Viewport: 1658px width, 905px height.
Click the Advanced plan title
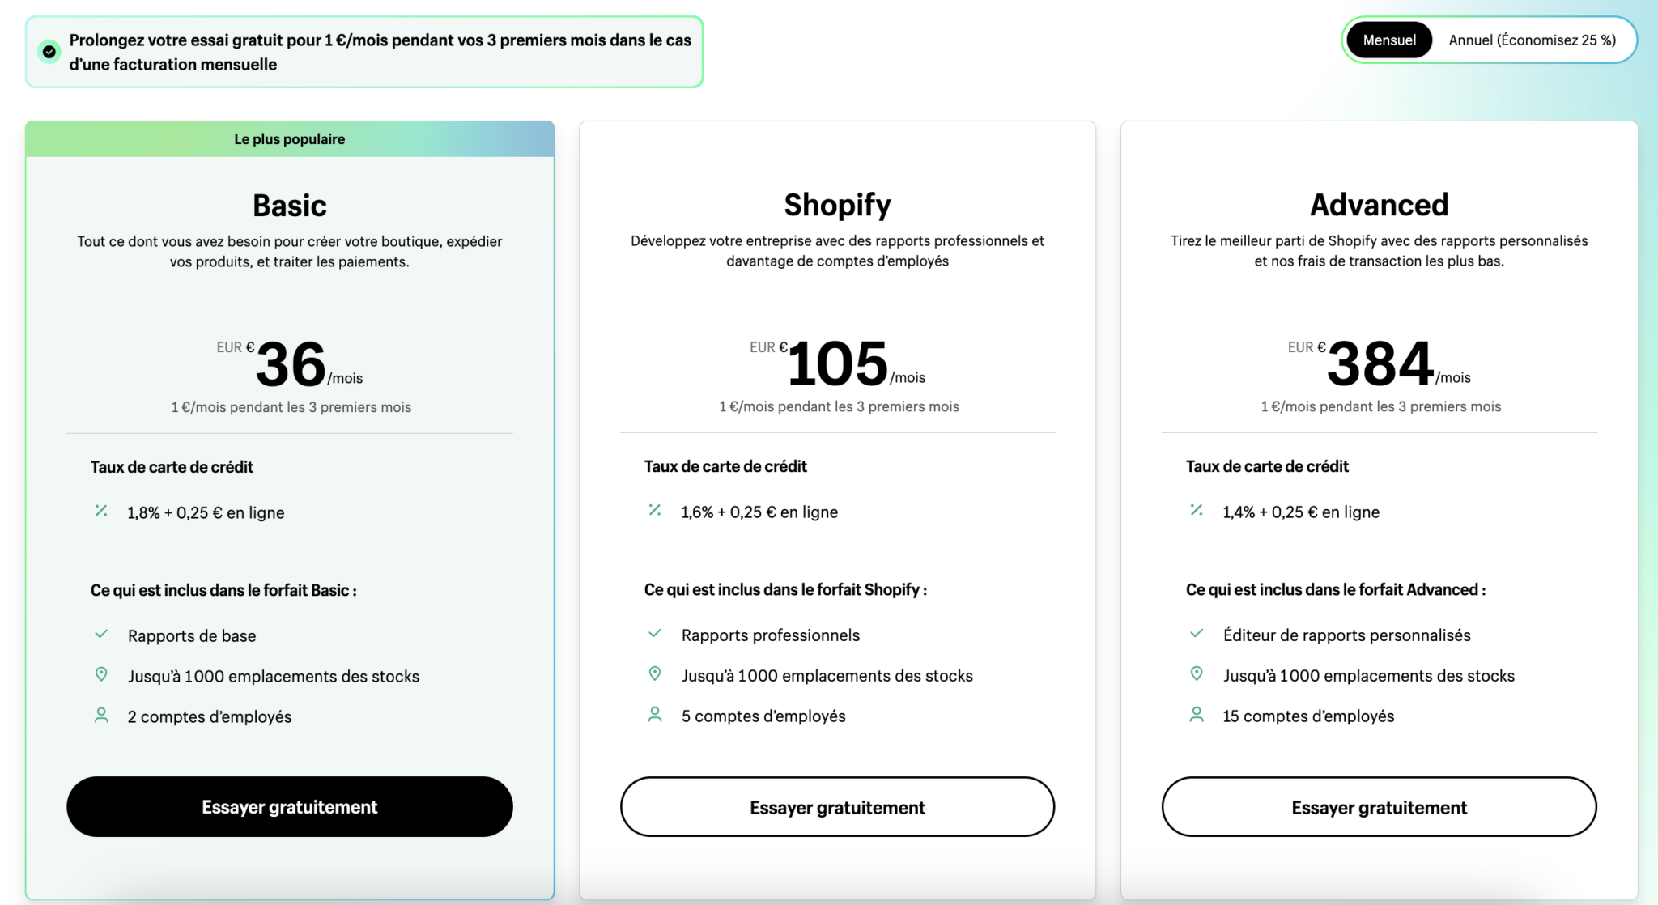1379,205
